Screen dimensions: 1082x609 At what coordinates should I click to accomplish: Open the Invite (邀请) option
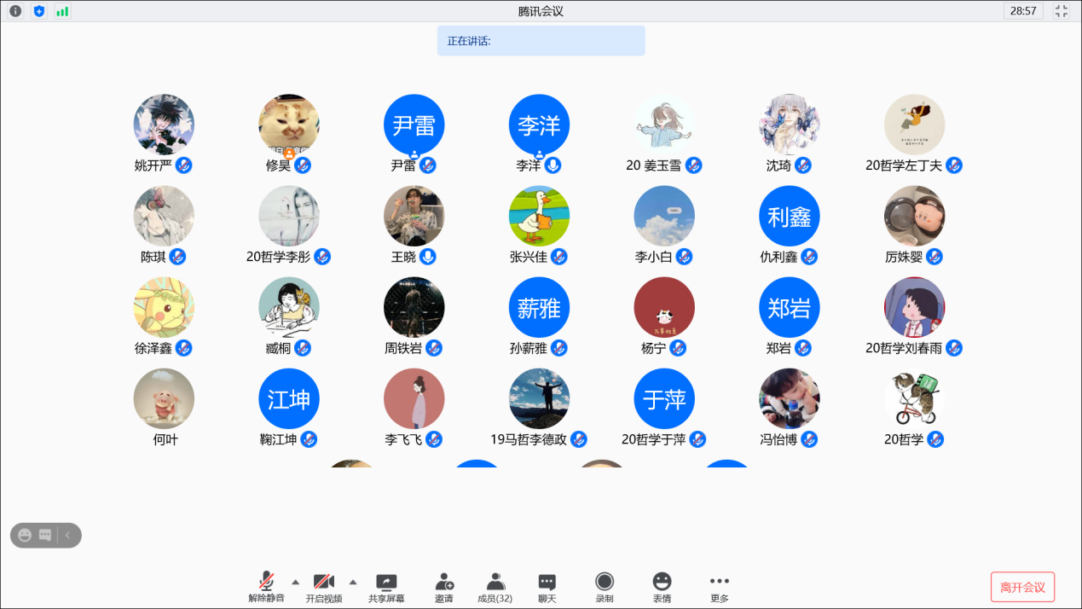[x=444, y=588]
